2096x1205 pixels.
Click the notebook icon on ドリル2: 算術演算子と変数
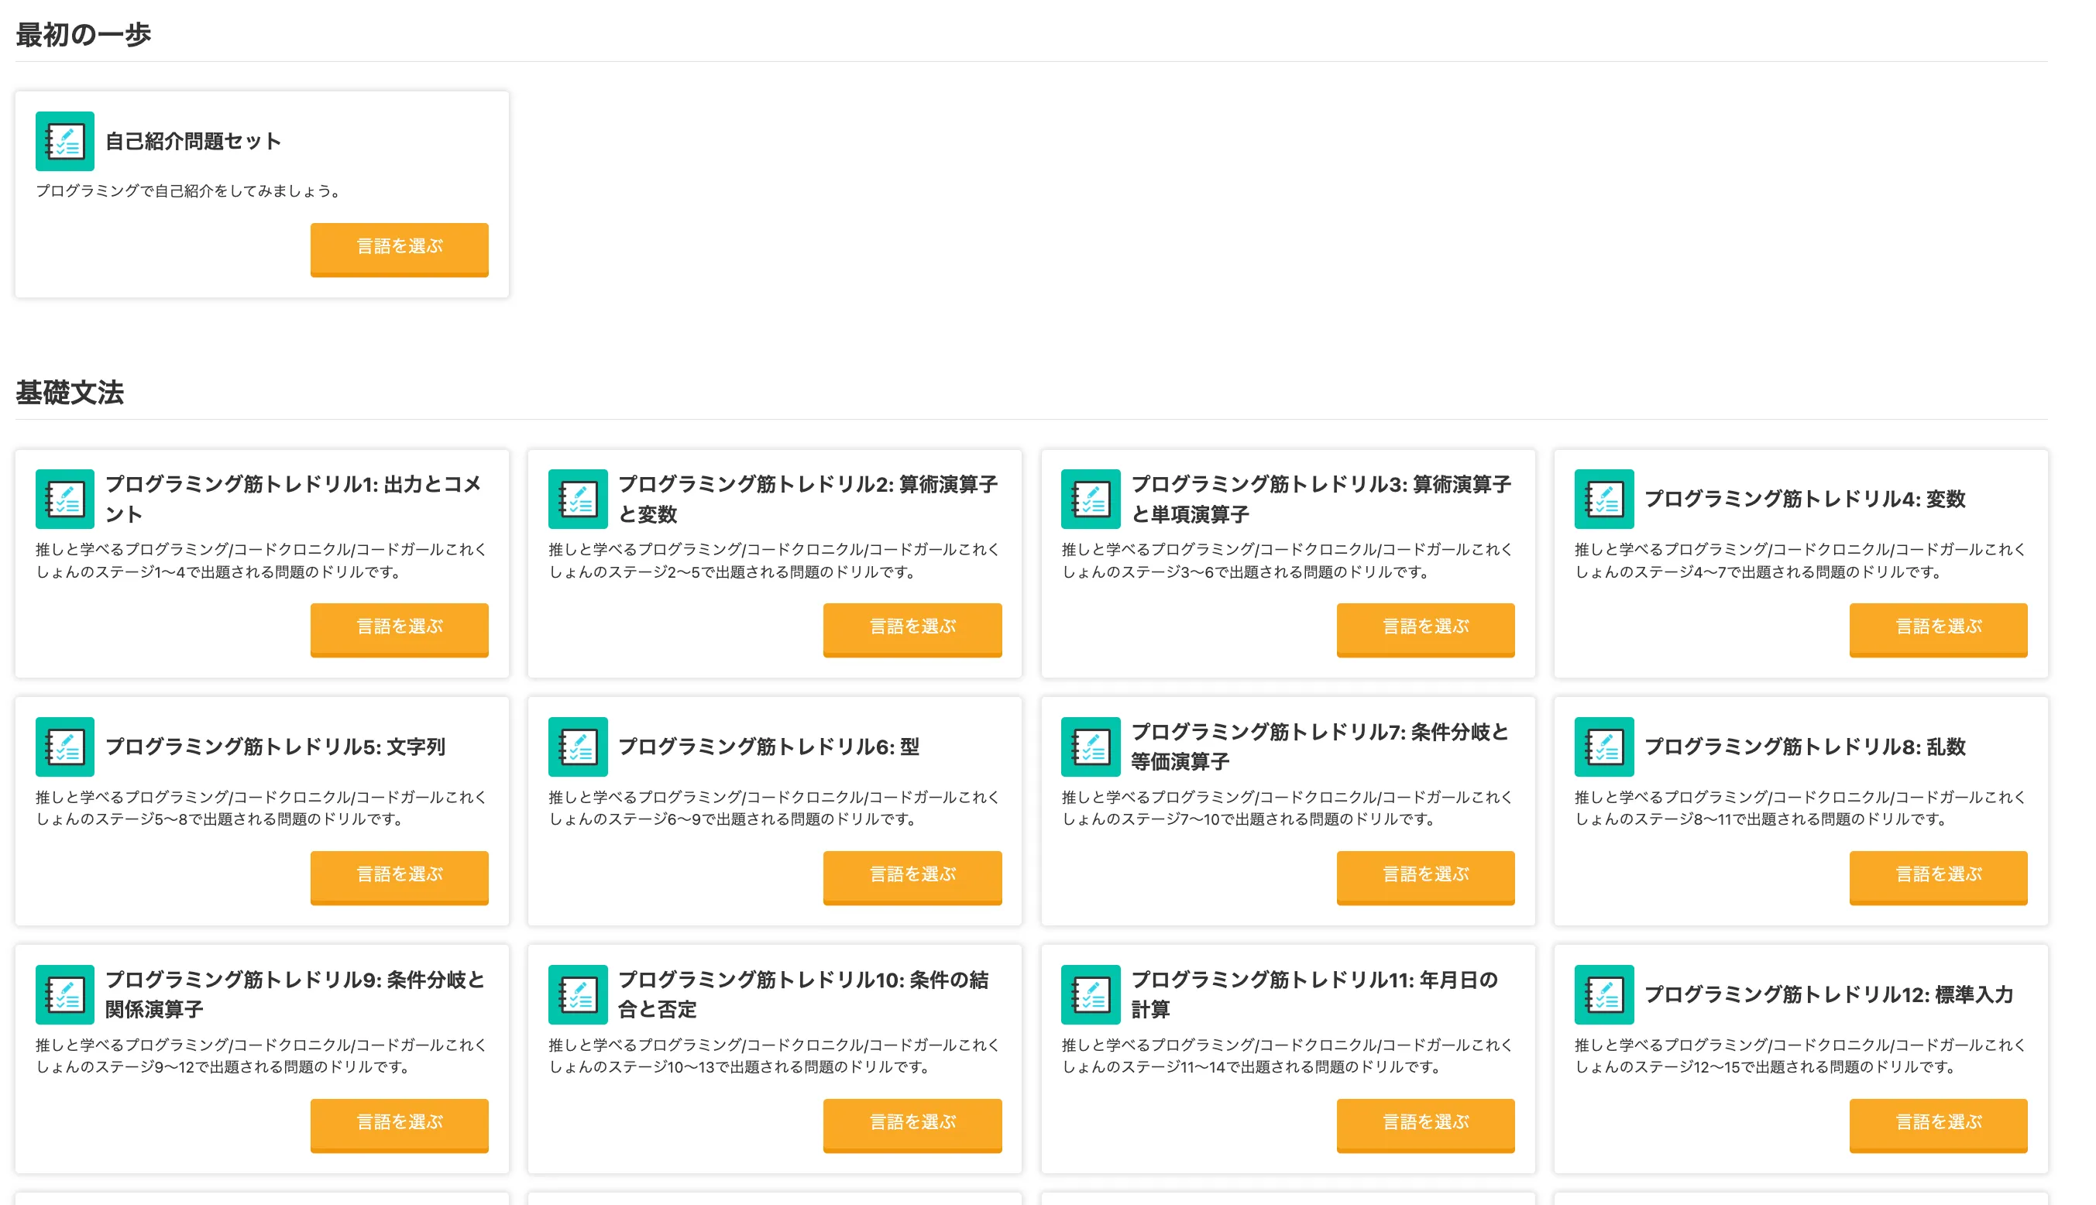(x=578, y=499)
